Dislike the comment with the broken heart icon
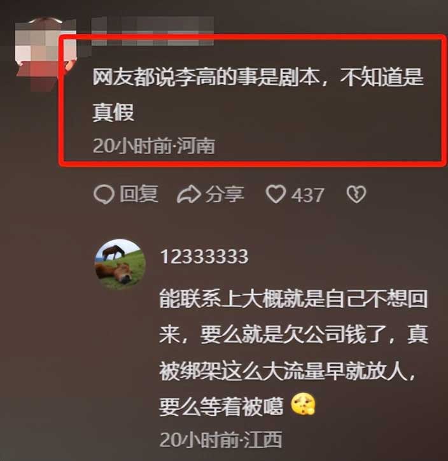Viewport: 448px width, 461px height. [356, 194]
